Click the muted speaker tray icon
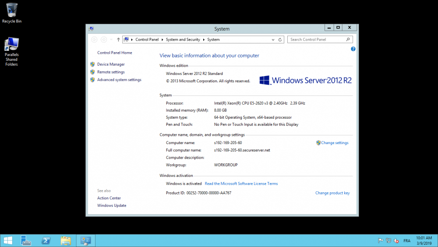 click(396, 240)
